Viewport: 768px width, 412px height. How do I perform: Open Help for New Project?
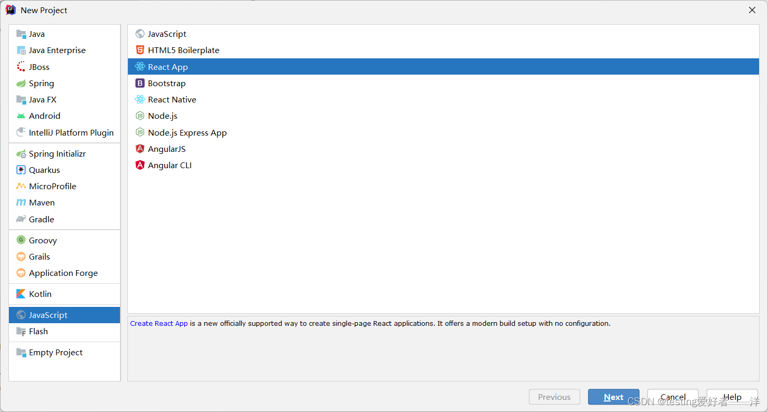732,397
